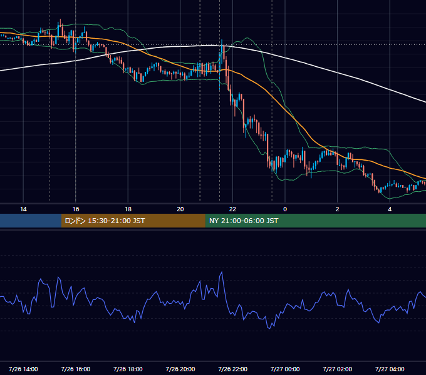Click the hour label 22 on the upper axis
426x375 pixels.
pos(232,209)
